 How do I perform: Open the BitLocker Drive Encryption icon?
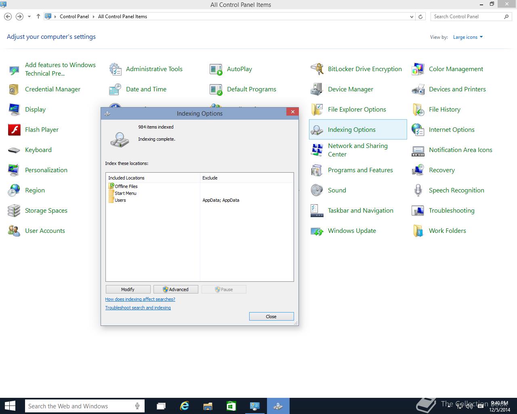click(317, 69)
